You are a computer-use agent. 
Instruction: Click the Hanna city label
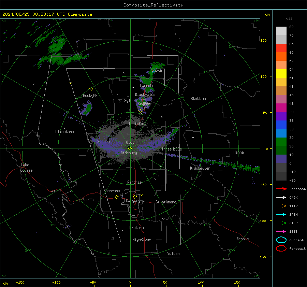click(238, 152)
